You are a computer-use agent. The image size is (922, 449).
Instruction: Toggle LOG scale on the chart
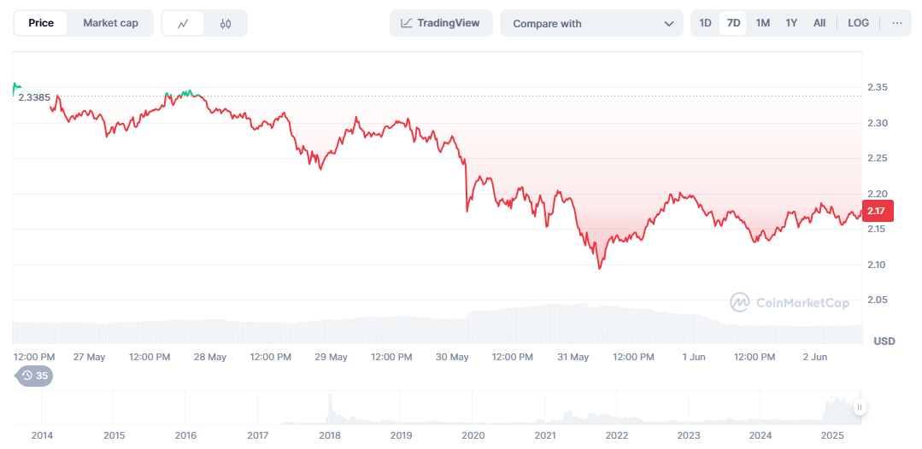tap(858, 23)
